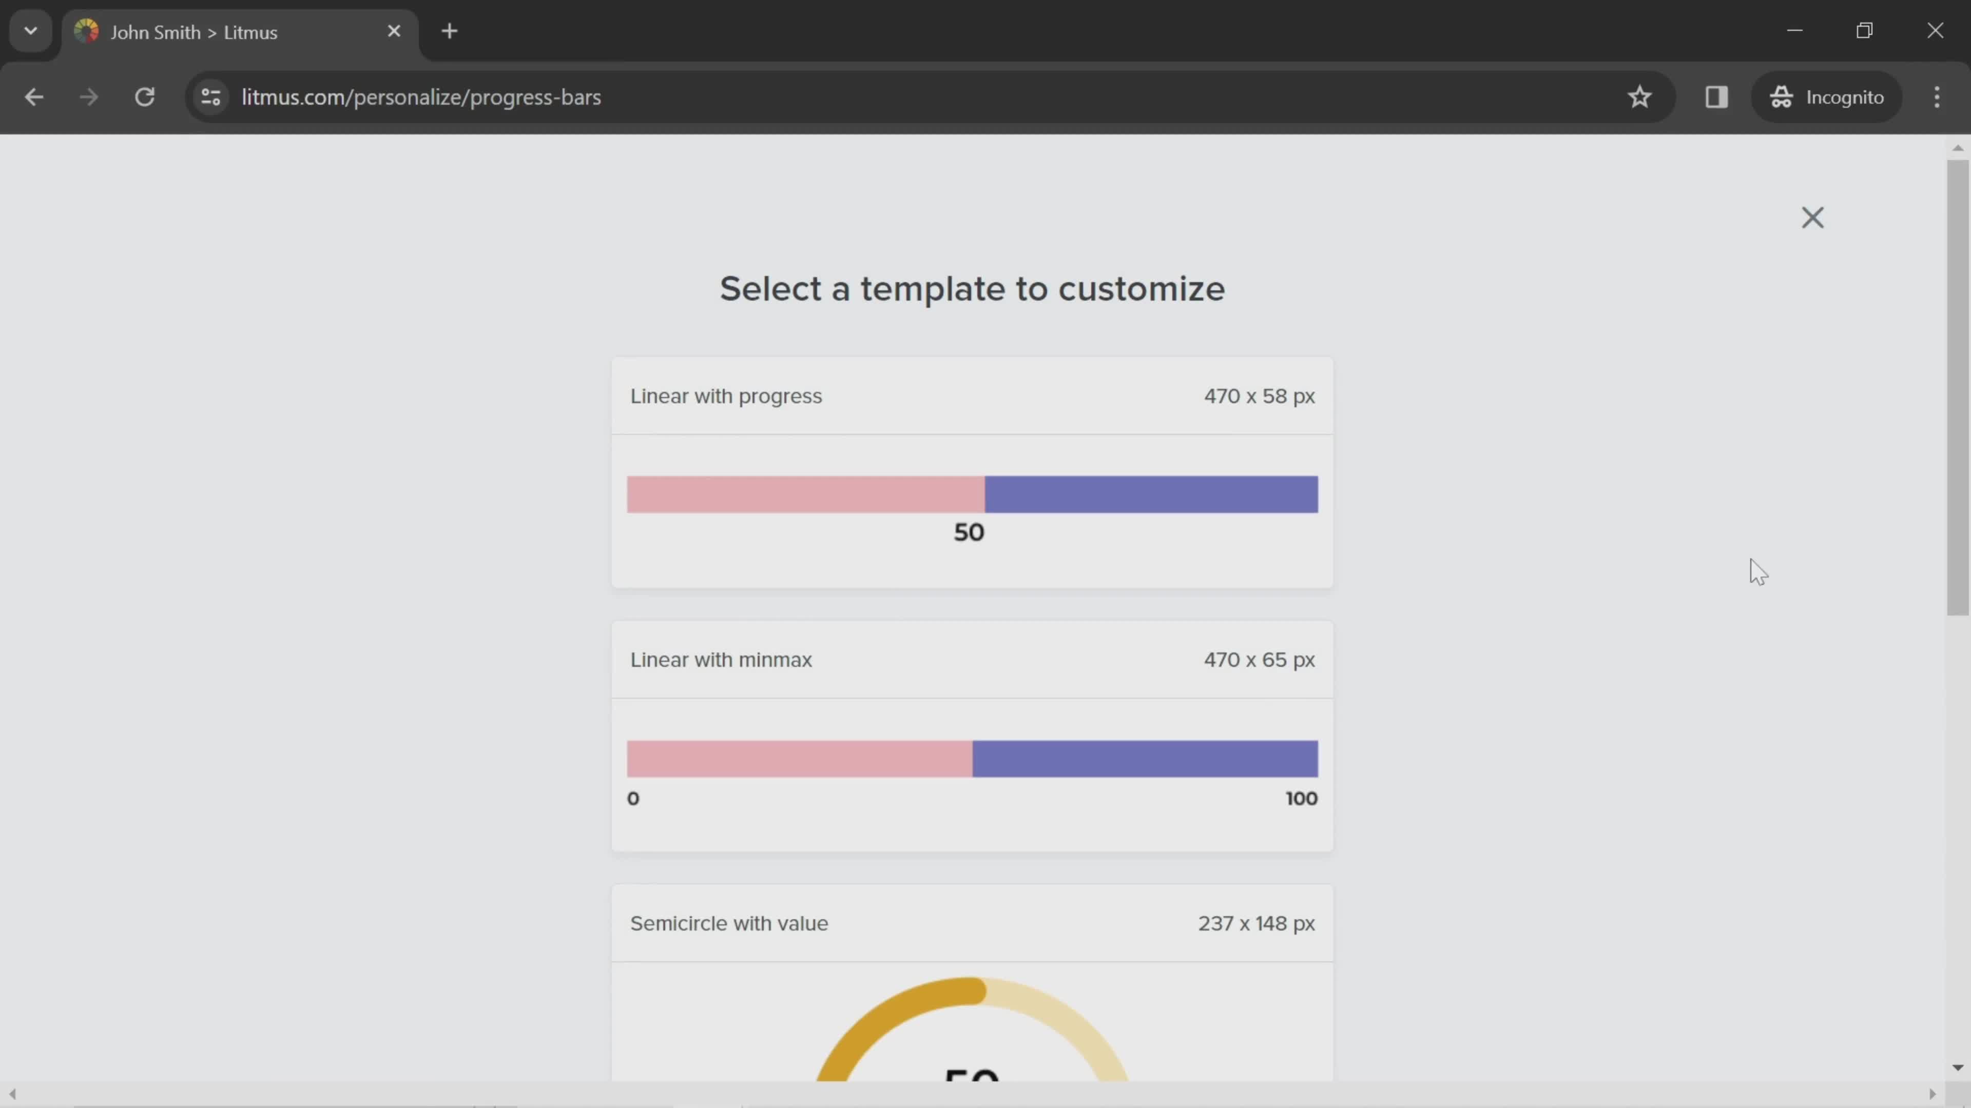
Task: Click the address bar URL field
Action: (x=421, y=96)
